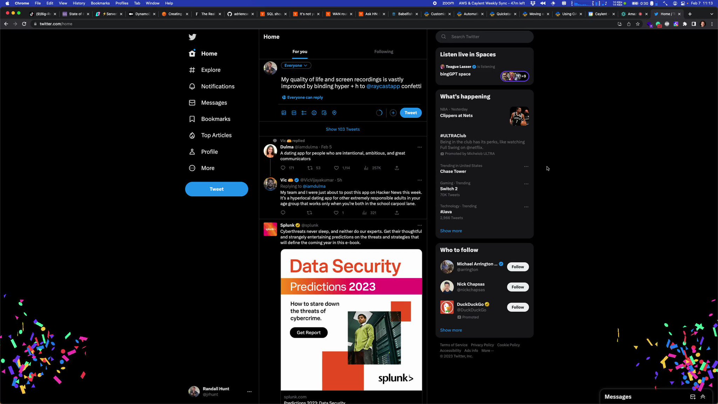The width and height of the screenshot is (718, 404).
Task: Select the For you tab
Action: [300, 52]
